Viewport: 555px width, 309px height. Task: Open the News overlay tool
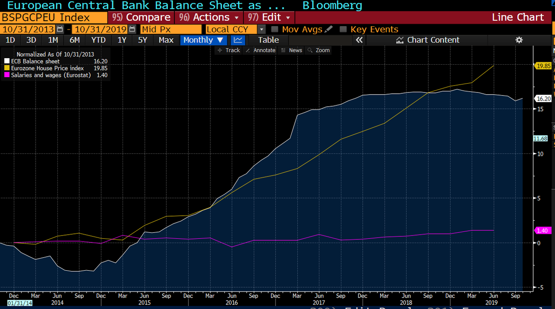coord(292,50)
